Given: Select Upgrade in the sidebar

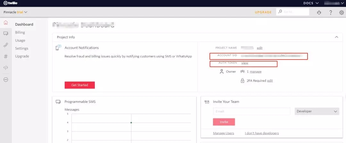Looking at the screenshot, I should click(x=22, y=56).
